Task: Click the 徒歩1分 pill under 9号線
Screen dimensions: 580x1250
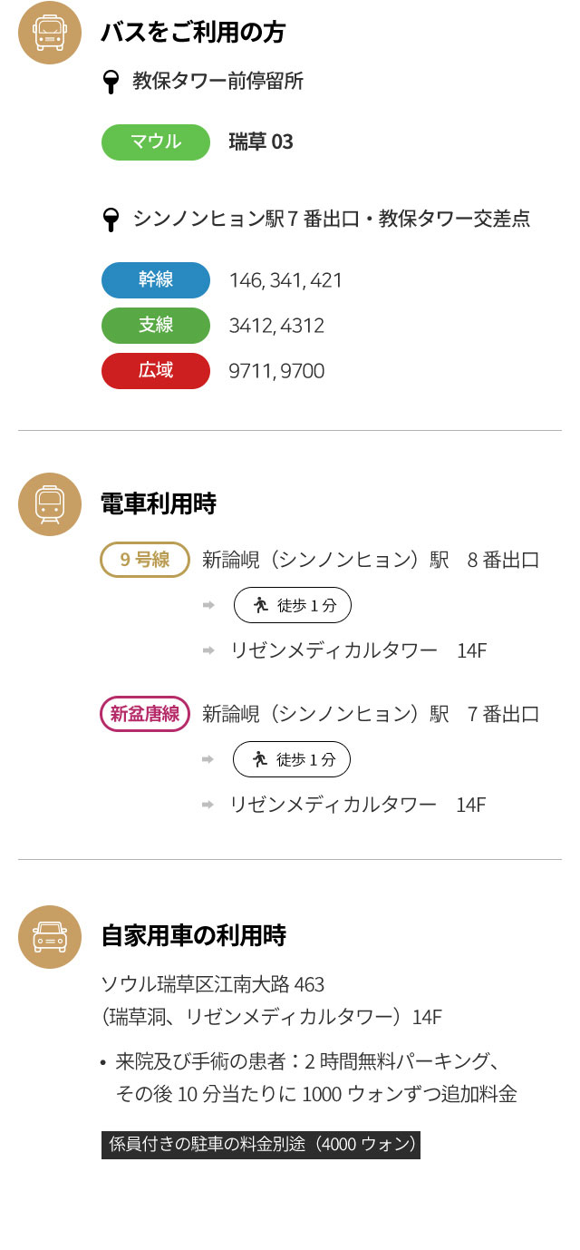Action: point(293,605)
